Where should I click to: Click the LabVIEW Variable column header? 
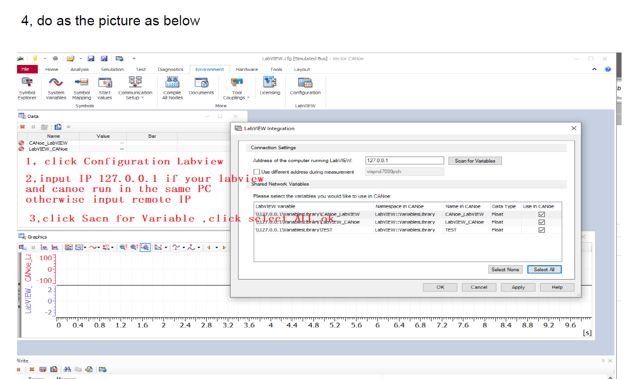314,206
